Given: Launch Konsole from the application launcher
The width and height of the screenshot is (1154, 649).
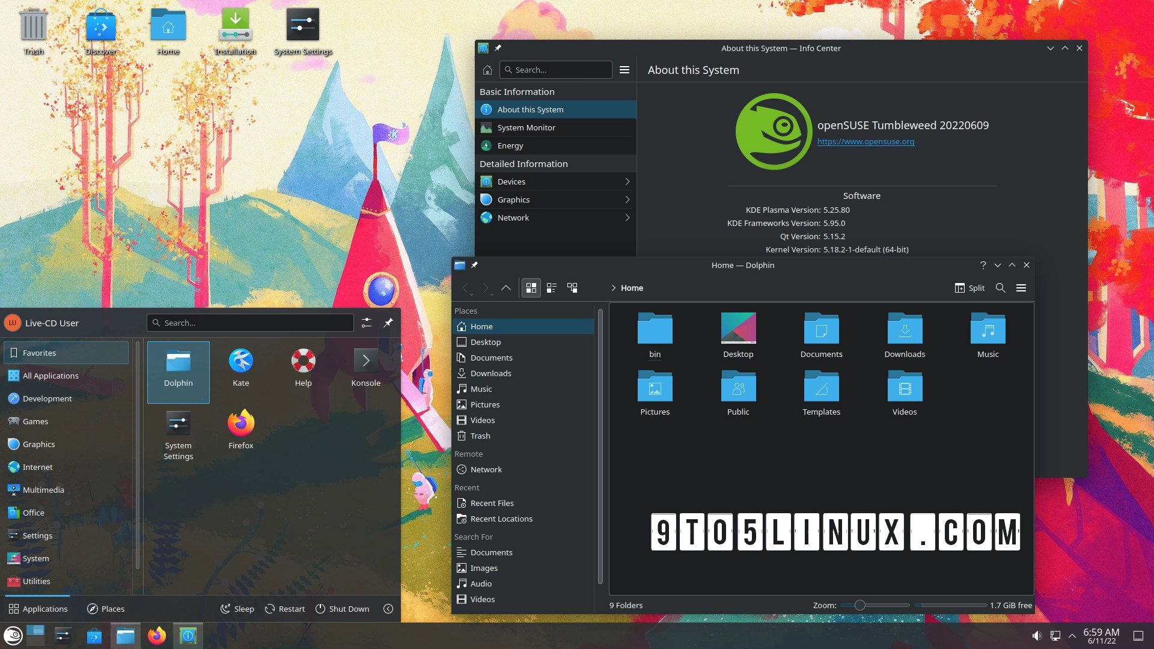Looking at the screenshot, I should [x=366, y=367].
